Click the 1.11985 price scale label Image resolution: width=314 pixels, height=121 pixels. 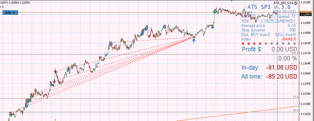coord(306,23)
